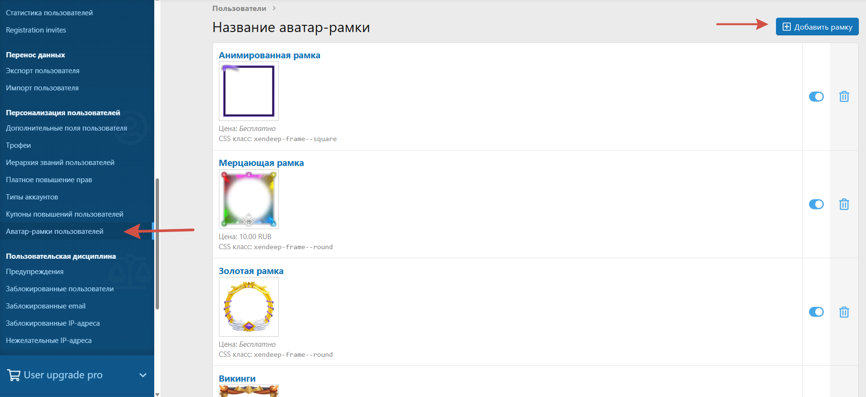This screenshot has width=866, height=397.
Task: Open Registration invites in sidebar
Action: [36, 30]
